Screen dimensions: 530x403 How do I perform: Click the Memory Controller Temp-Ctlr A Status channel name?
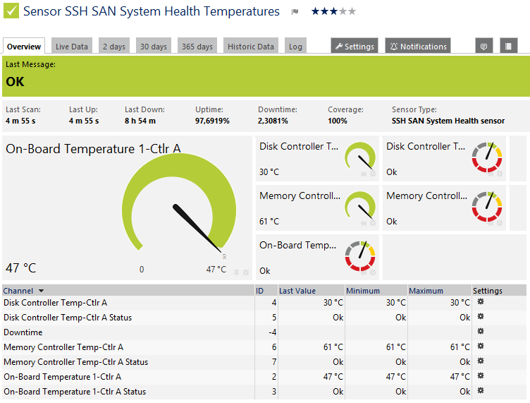pyautogui.click(x=75, y=362)
